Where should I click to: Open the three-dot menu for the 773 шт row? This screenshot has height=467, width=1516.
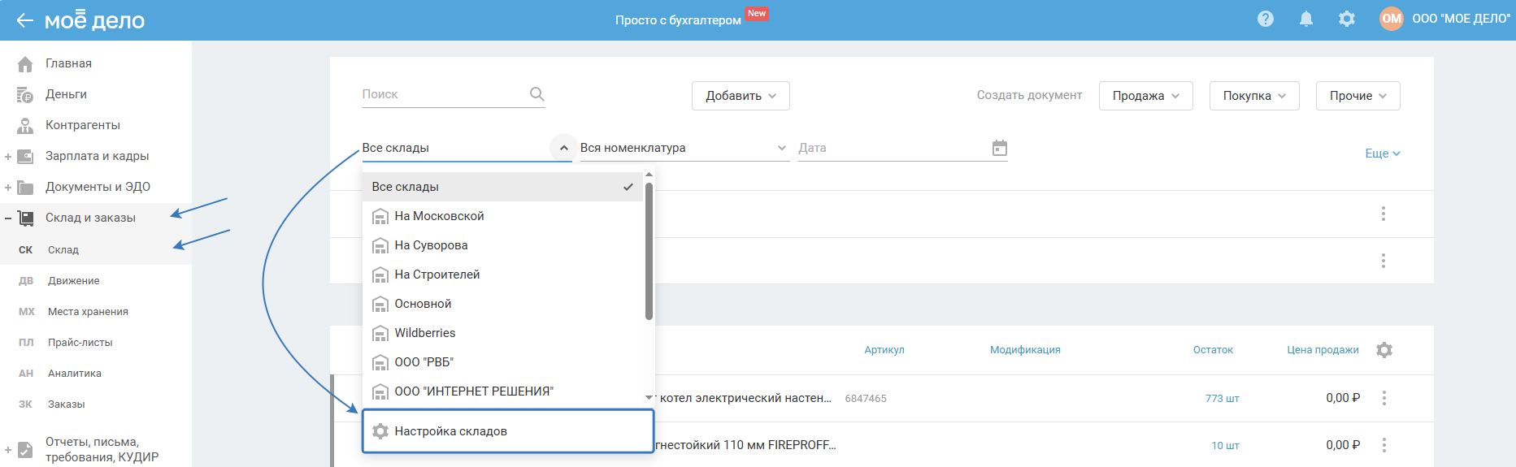[x=1384, y=398]
